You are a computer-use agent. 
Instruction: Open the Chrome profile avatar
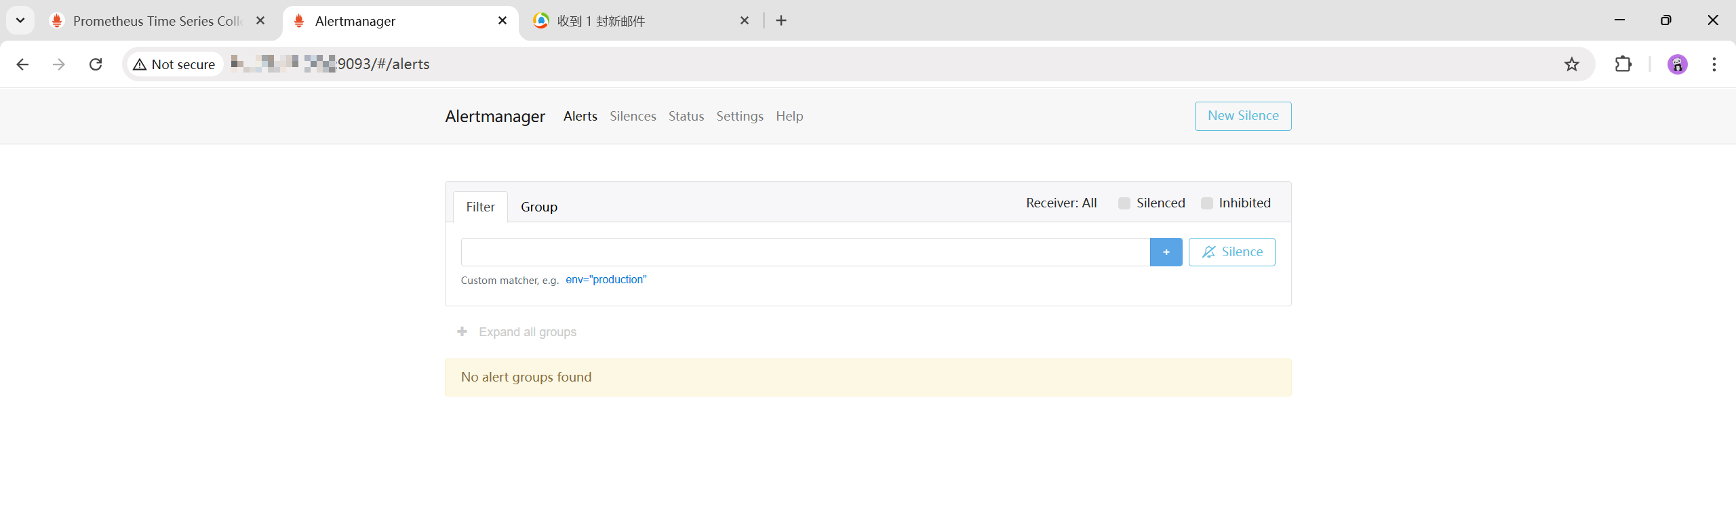(x=1678, y=64)
